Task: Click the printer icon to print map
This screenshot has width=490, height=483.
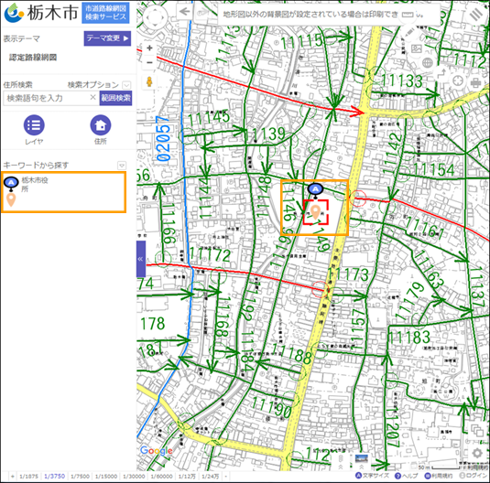Action: coord(475,83)
